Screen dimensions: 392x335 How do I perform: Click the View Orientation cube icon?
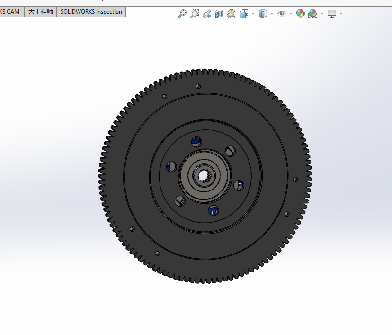244,14
